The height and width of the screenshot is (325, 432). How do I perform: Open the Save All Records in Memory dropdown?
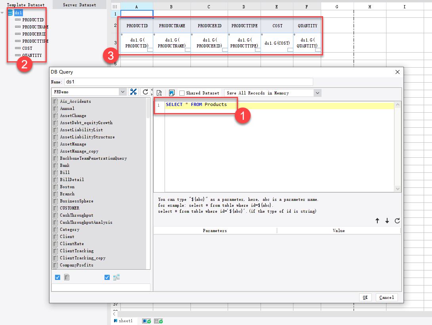click(318, 93)
